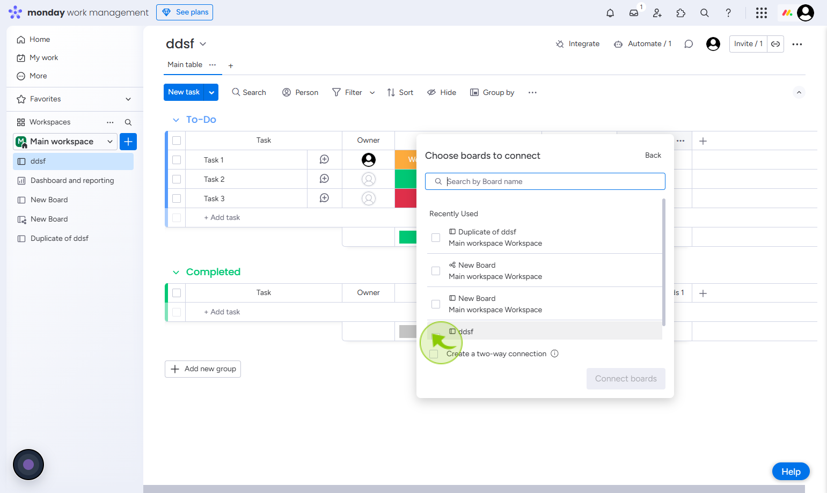This screenshot has height=493, width=827.
Task: Click the Connect boards button
Action: point(626,379)
